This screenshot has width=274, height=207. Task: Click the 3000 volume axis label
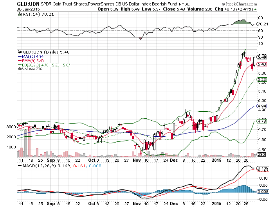11,127
